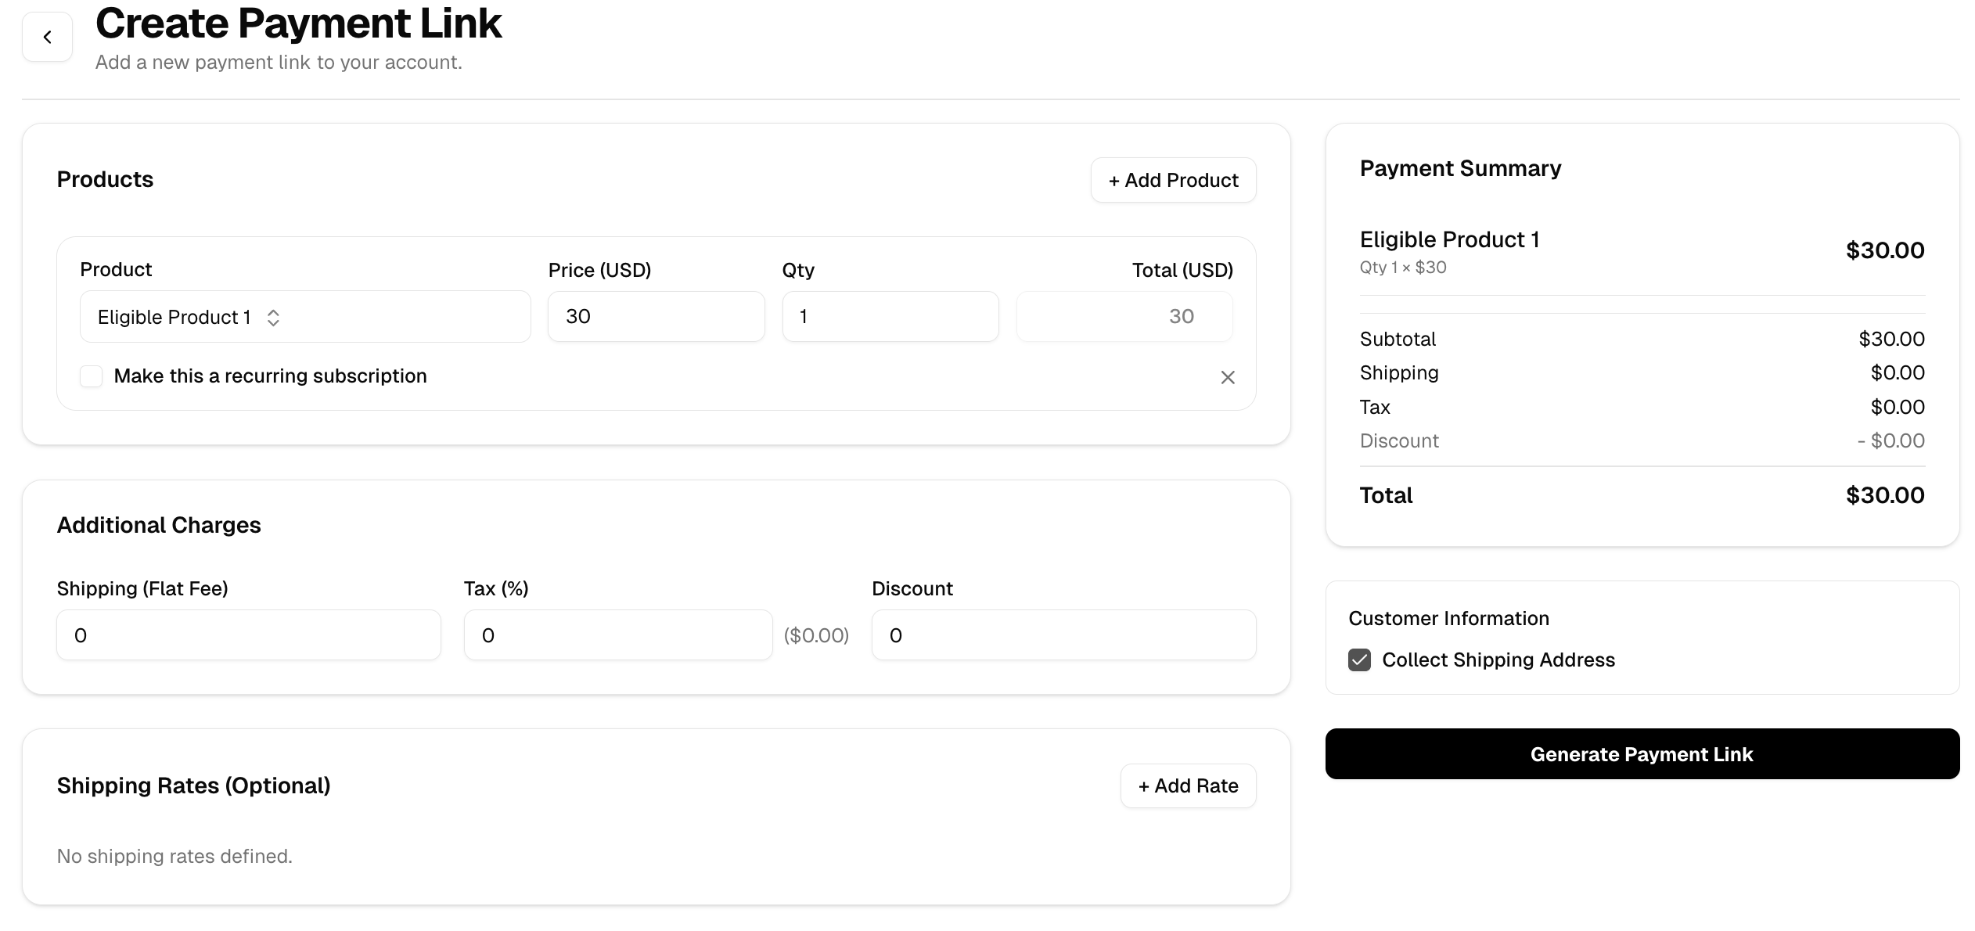Click the Price (USD) input field
The image size is (1975, 931).
pyautogui.click(x=656, y=317)
